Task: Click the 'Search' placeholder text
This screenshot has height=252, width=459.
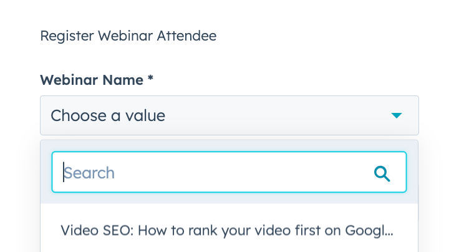Action: [x=89, y=173]
